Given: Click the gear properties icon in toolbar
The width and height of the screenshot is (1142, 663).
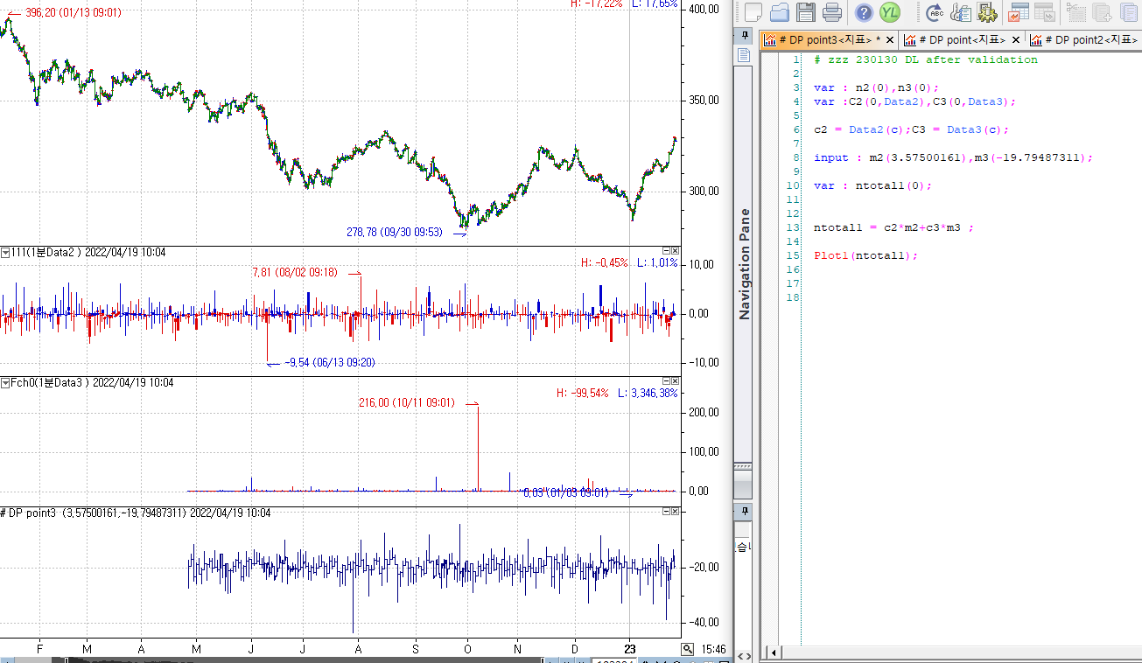Looking at the screenshot, I should [x=987, y=12].
